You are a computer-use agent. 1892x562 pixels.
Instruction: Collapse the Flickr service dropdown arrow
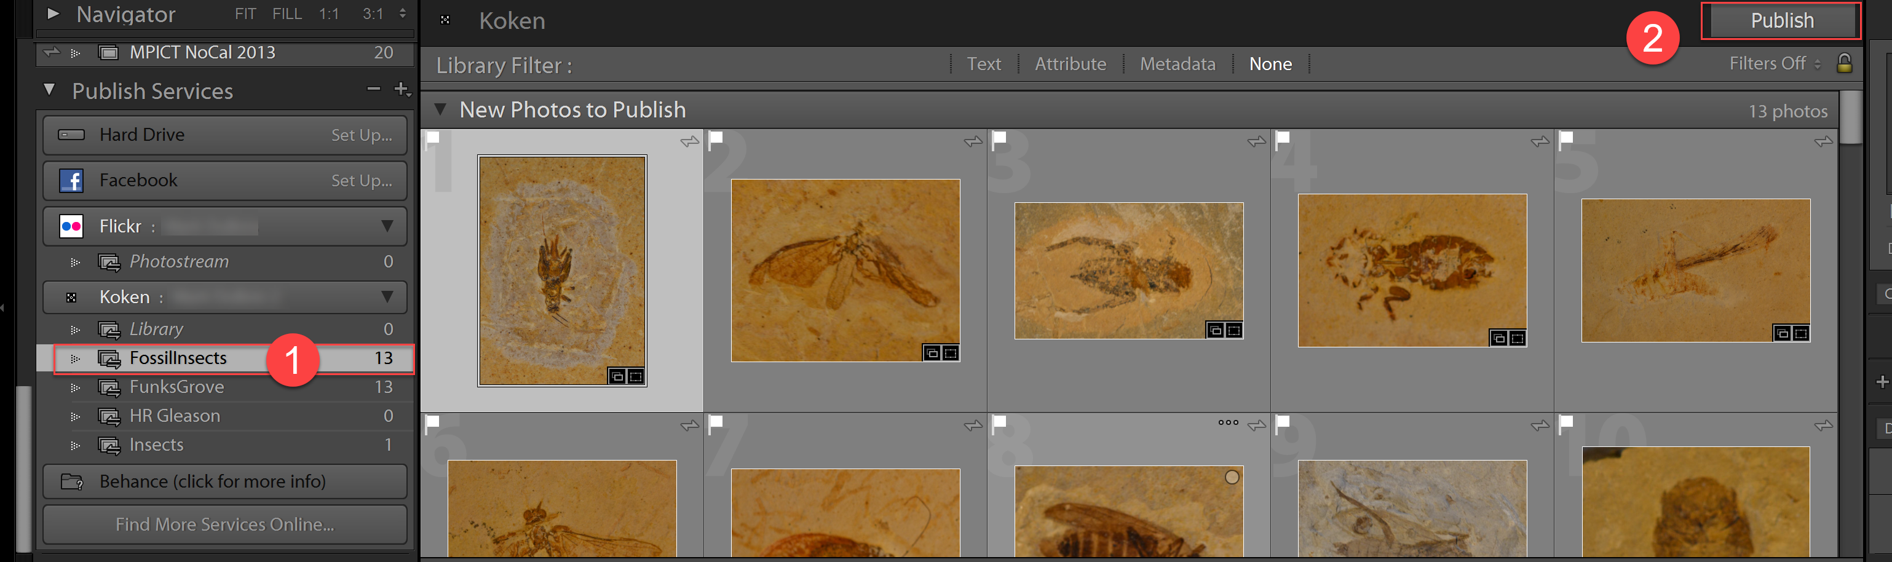pyautogui.click(x=387, y=226)
